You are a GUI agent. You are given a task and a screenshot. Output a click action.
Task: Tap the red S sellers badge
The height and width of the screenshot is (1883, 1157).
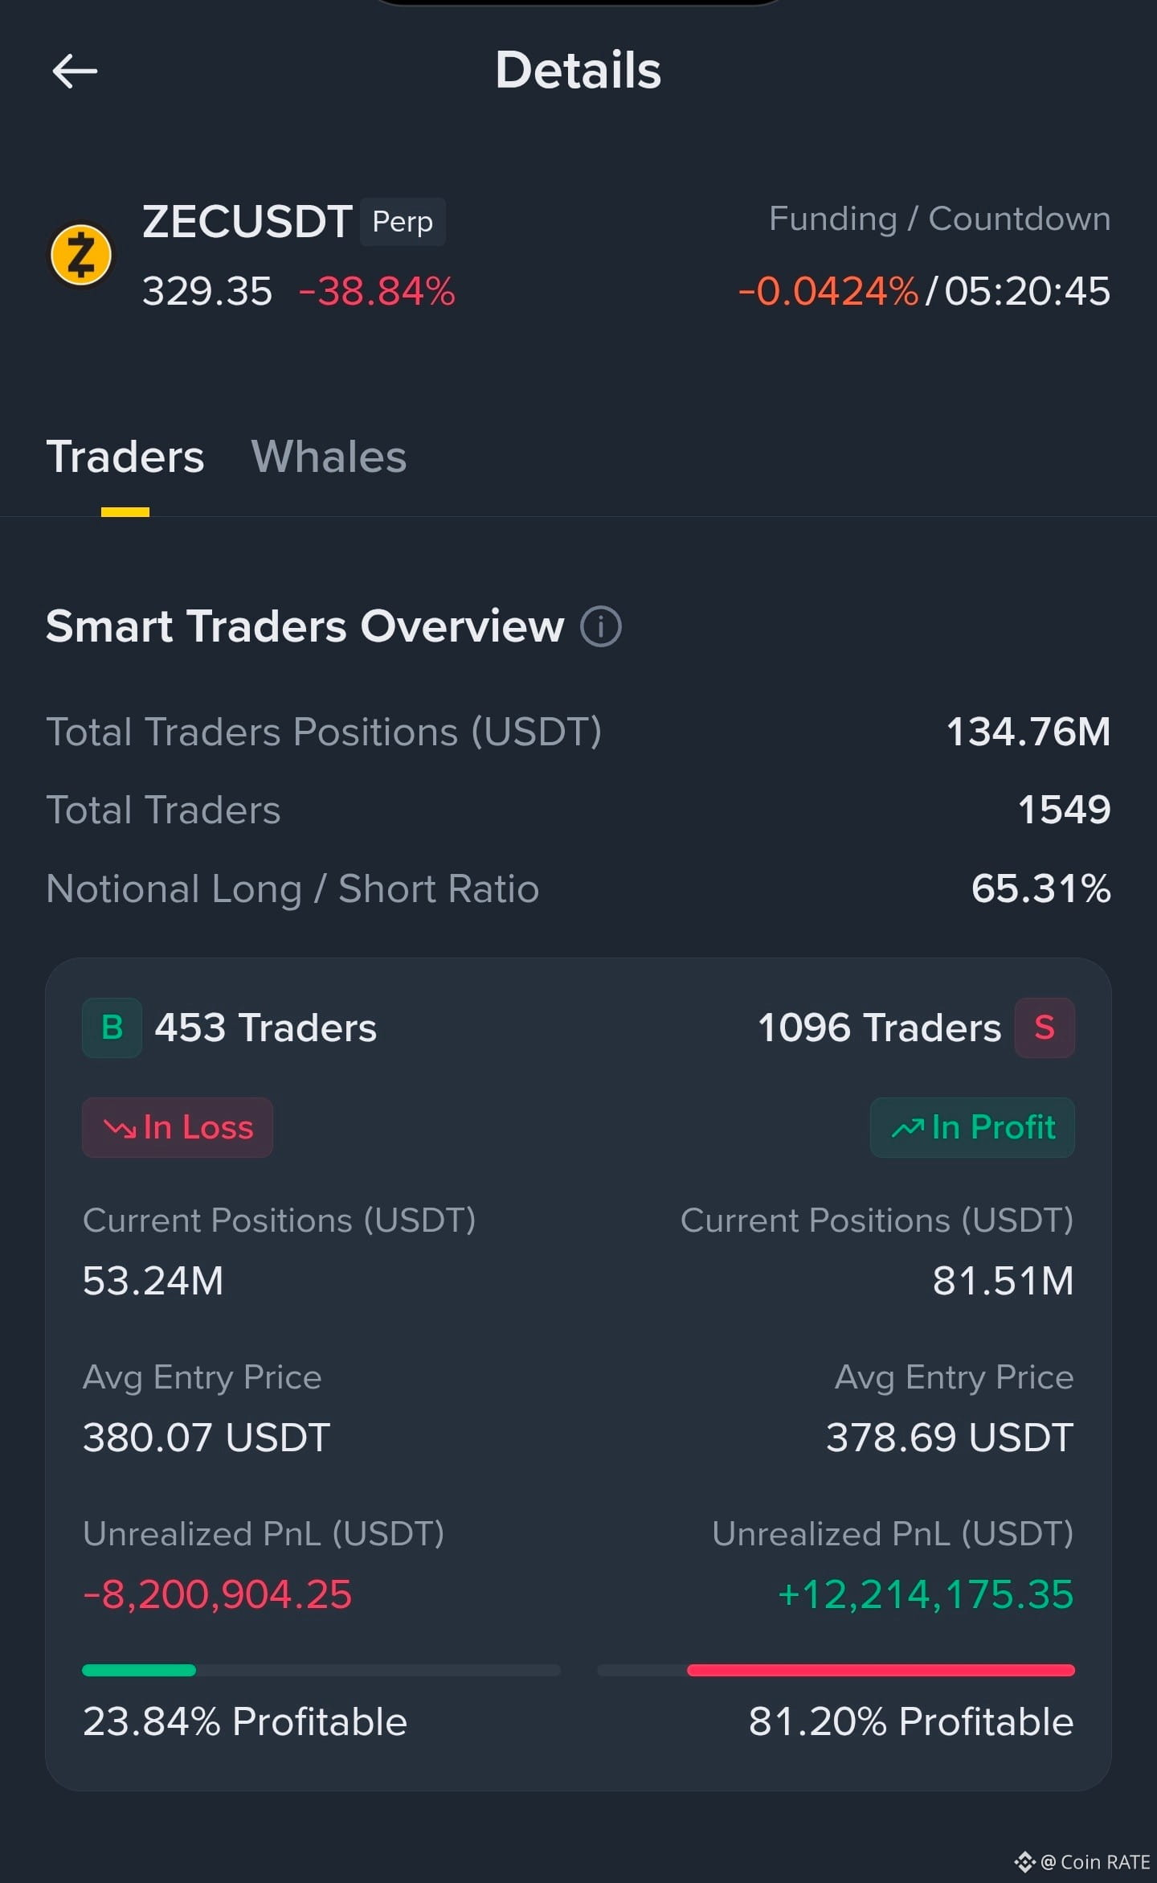pos(1045,1028)
